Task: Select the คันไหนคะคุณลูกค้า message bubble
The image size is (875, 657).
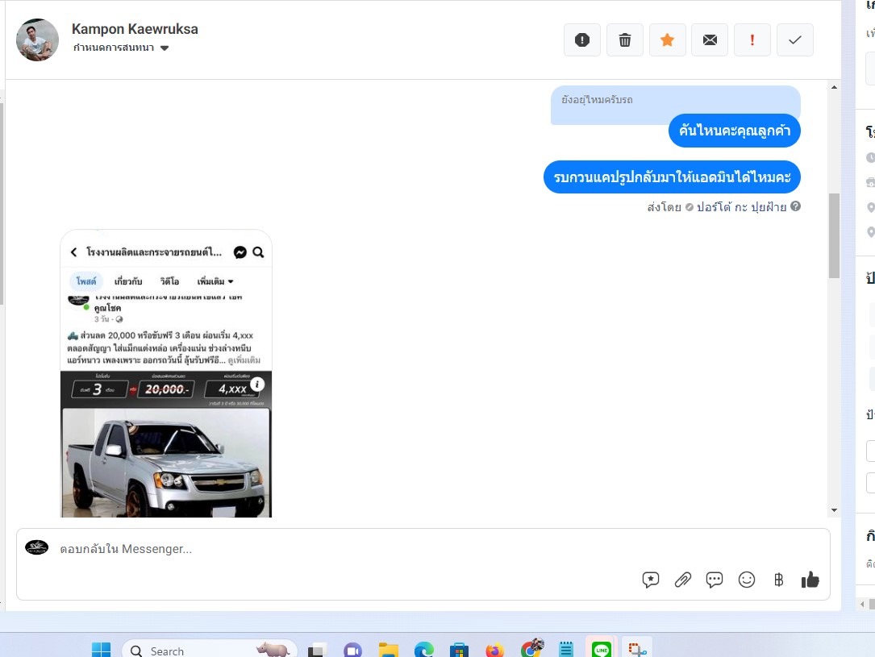Action: tap(735, 131)
